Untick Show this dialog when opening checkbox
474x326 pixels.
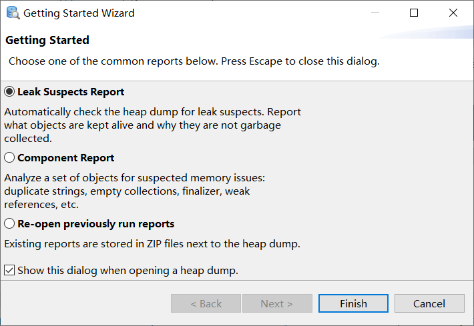[x=9, y=270]
